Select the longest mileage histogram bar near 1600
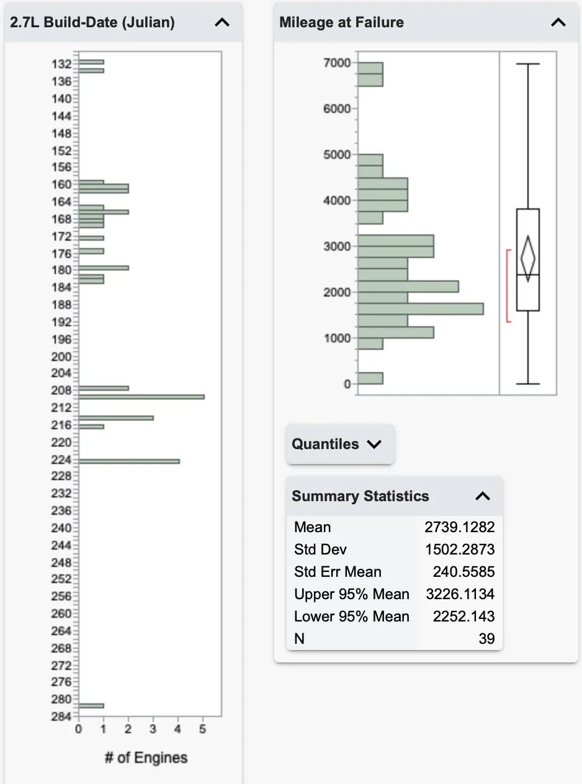The height and width of the screenshot is (784, 582). coord(421,309)
